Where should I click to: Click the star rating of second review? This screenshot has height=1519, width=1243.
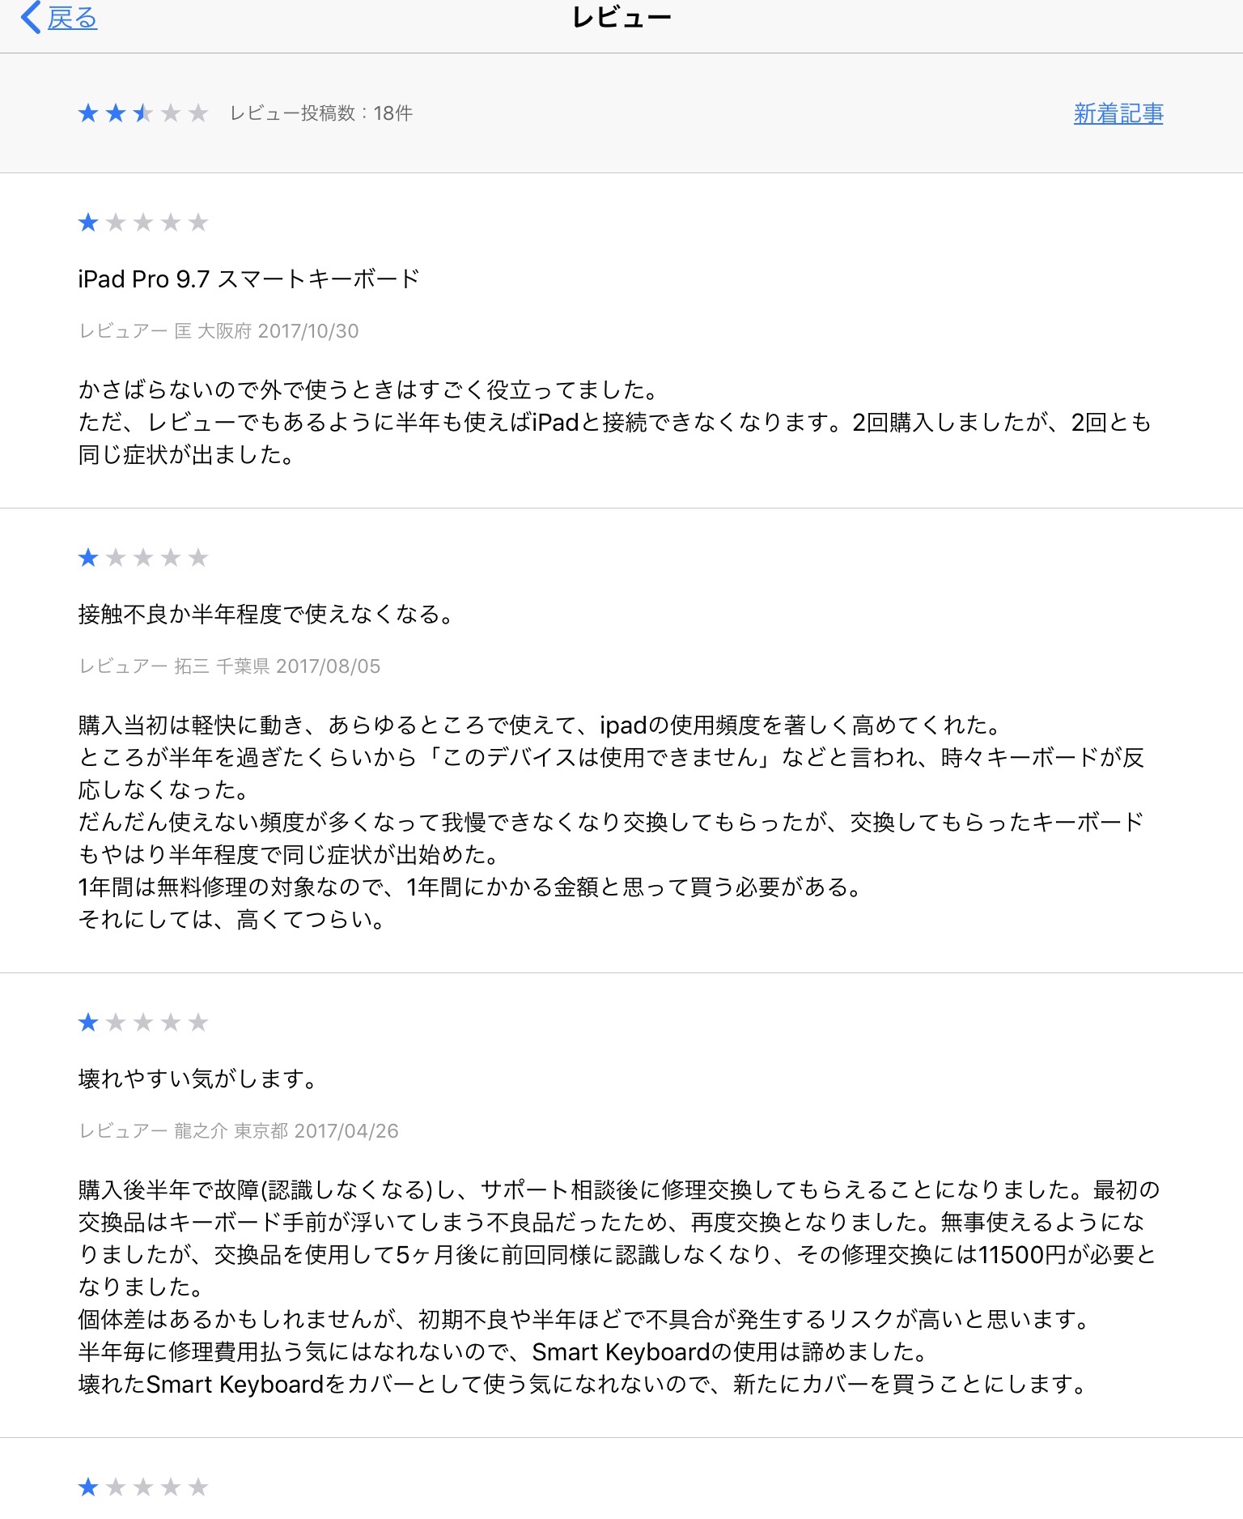[x=143, y=557]
